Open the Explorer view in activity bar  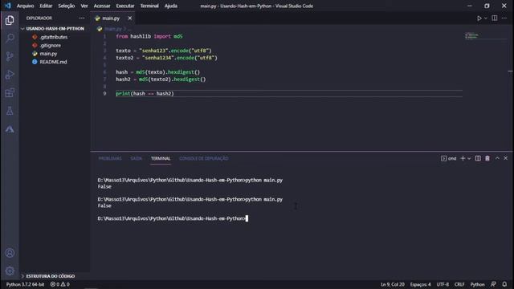pyautogui.click(x=10, y=20)
